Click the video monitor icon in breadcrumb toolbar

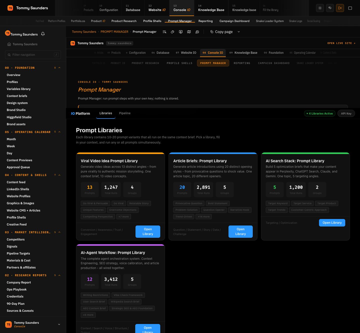[181, 32]
